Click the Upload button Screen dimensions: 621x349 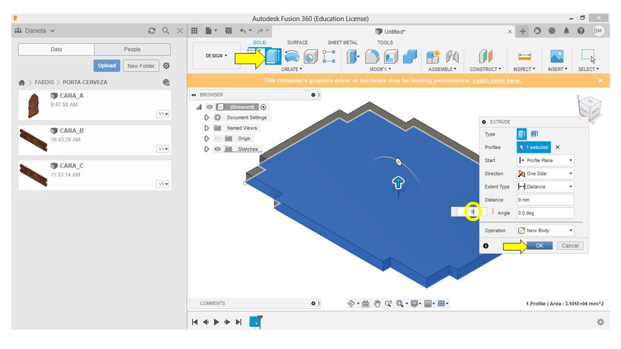coord(107,66)
